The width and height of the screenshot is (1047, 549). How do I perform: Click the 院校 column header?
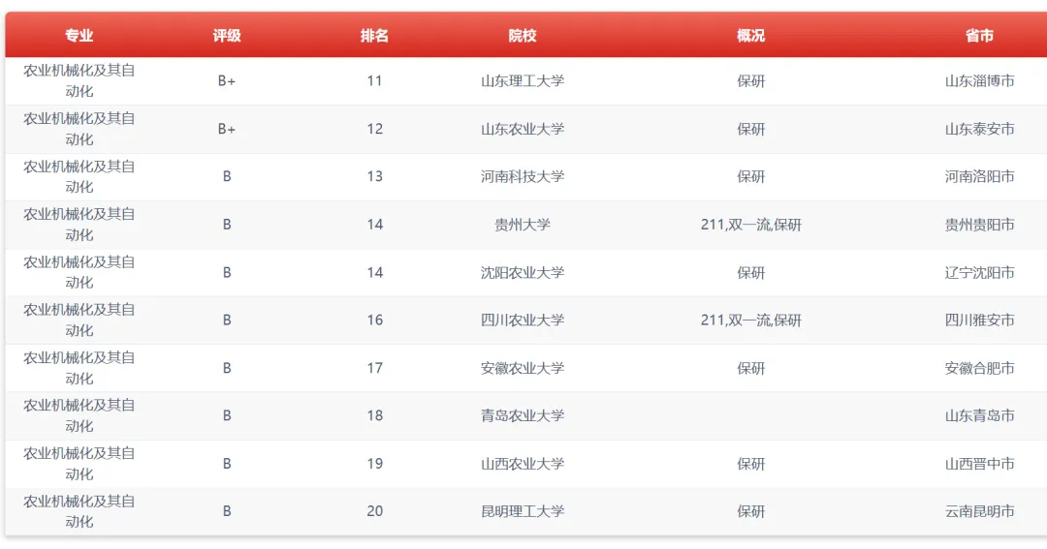523,36
